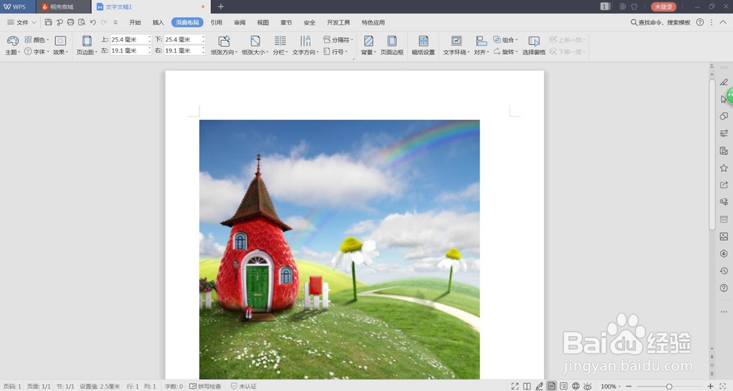The height and width of the screenshot is (391, 733).
Task: Click the top margin 上 input field
Action: (131, 40)
